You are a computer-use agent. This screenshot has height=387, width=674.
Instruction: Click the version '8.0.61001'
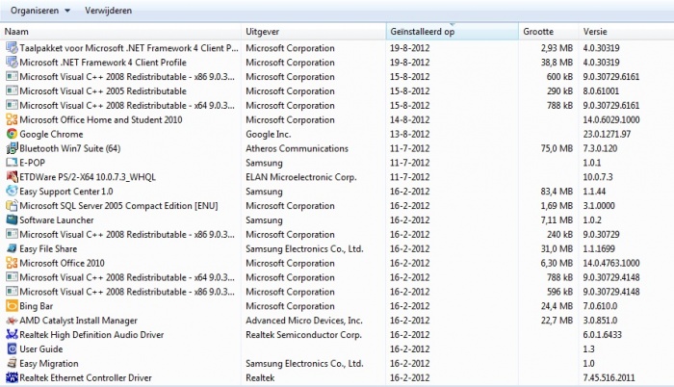pos(601,90)
